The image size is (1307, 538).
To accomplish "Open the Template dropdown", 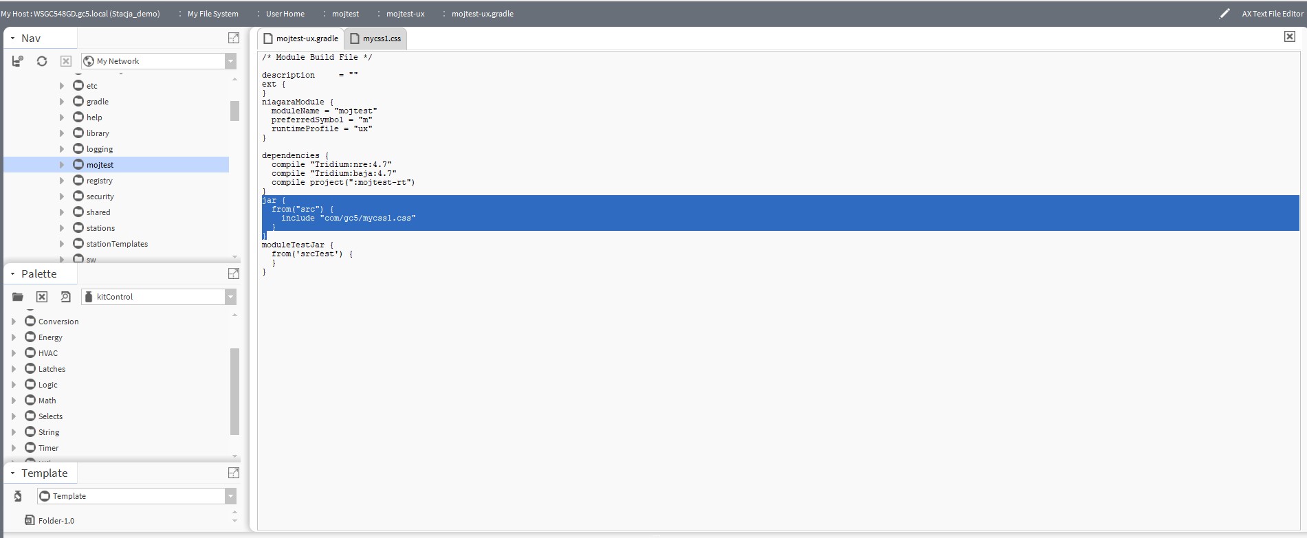I will point(230,496).
